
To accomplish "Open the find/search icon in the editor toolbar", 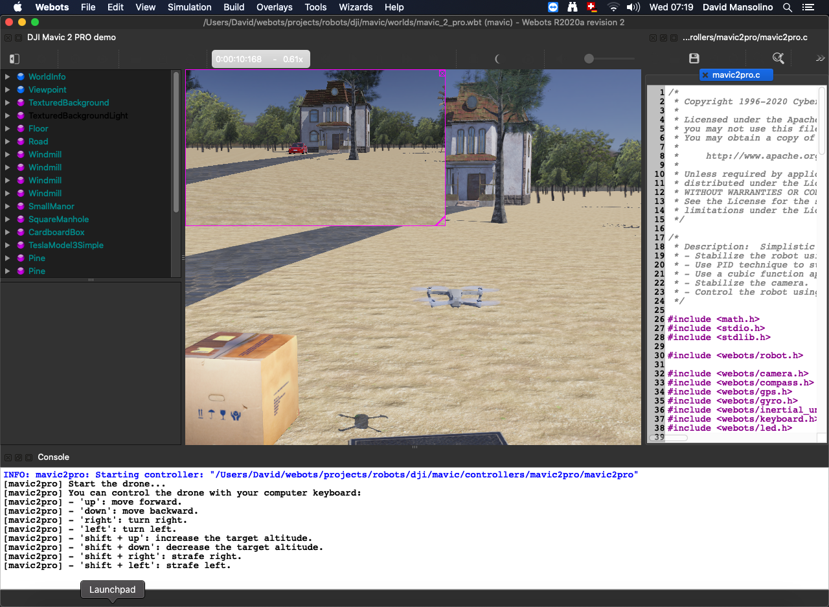I will [778, 58].
